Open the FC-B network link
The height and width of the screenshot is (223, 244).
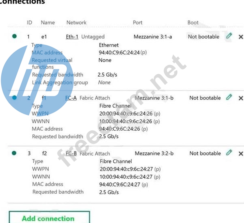[71, 153]
